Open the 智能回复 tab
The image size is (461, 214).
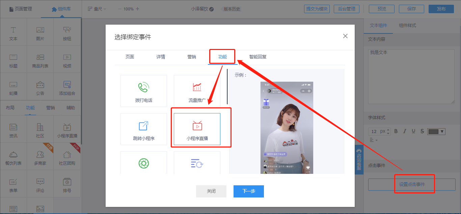[x=257, y=57]
